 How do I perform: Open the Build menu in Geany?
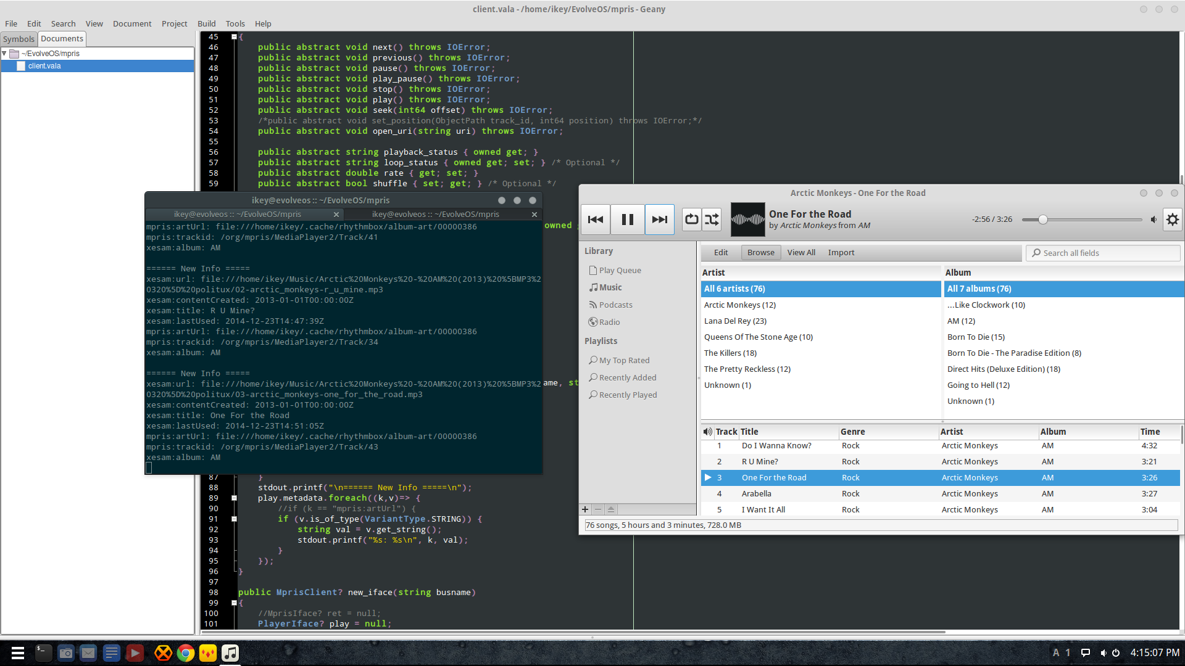click(x=206, y=23)
